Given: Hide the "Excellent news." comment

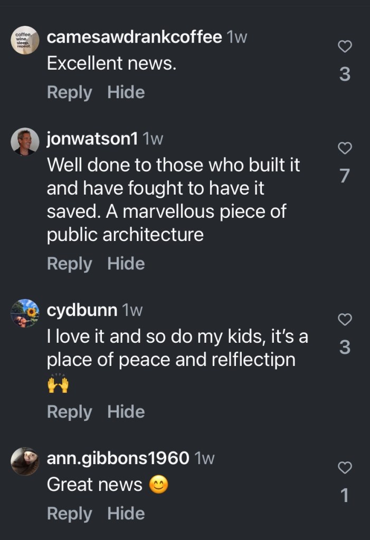Looking at the screenshot, I should (x=126, y=92).
